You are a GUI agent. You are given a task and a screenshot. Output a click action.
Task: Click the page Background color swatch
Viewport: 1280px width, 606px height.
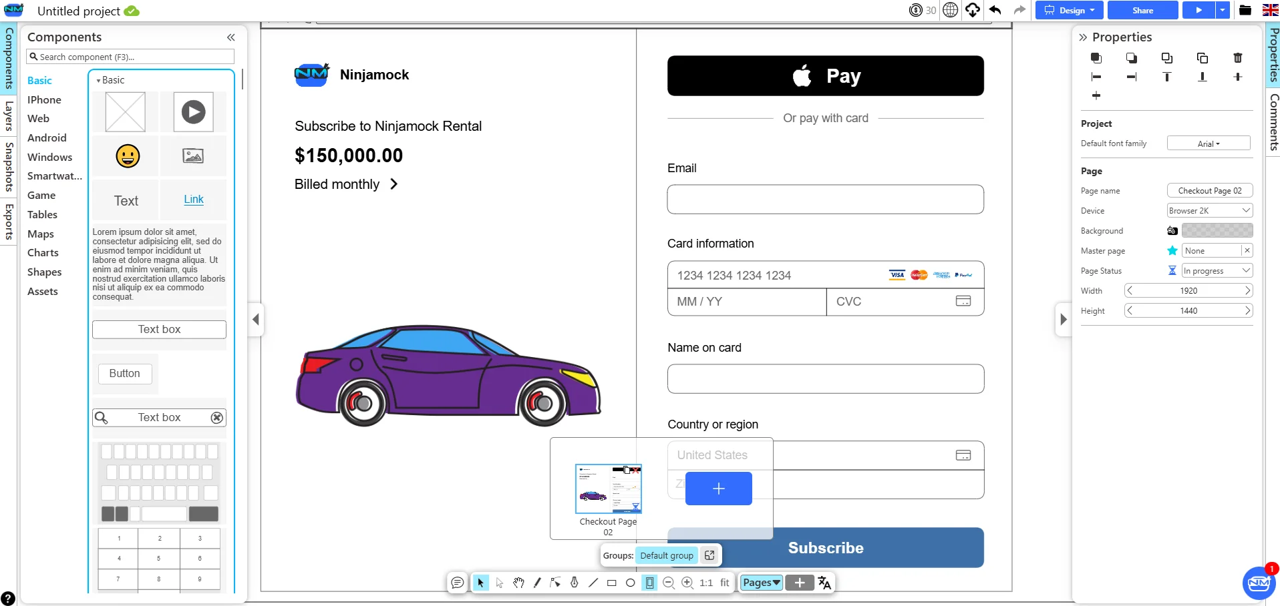pyautogui.click(x=1217, y=231)
